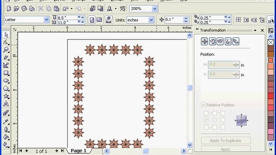Pick the bright red palette swatch
276x155 pixels.
270,96
